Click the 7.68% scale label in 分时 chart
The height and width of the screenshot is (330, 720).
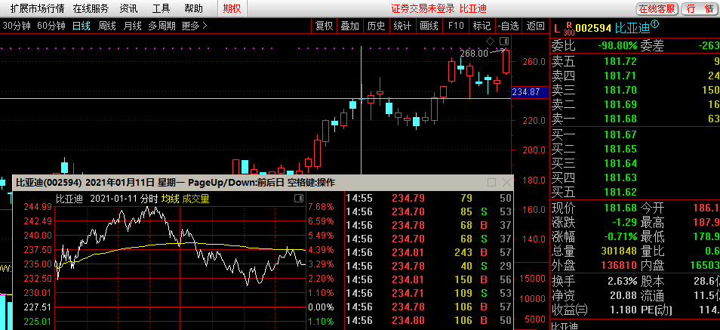(321, 206)
